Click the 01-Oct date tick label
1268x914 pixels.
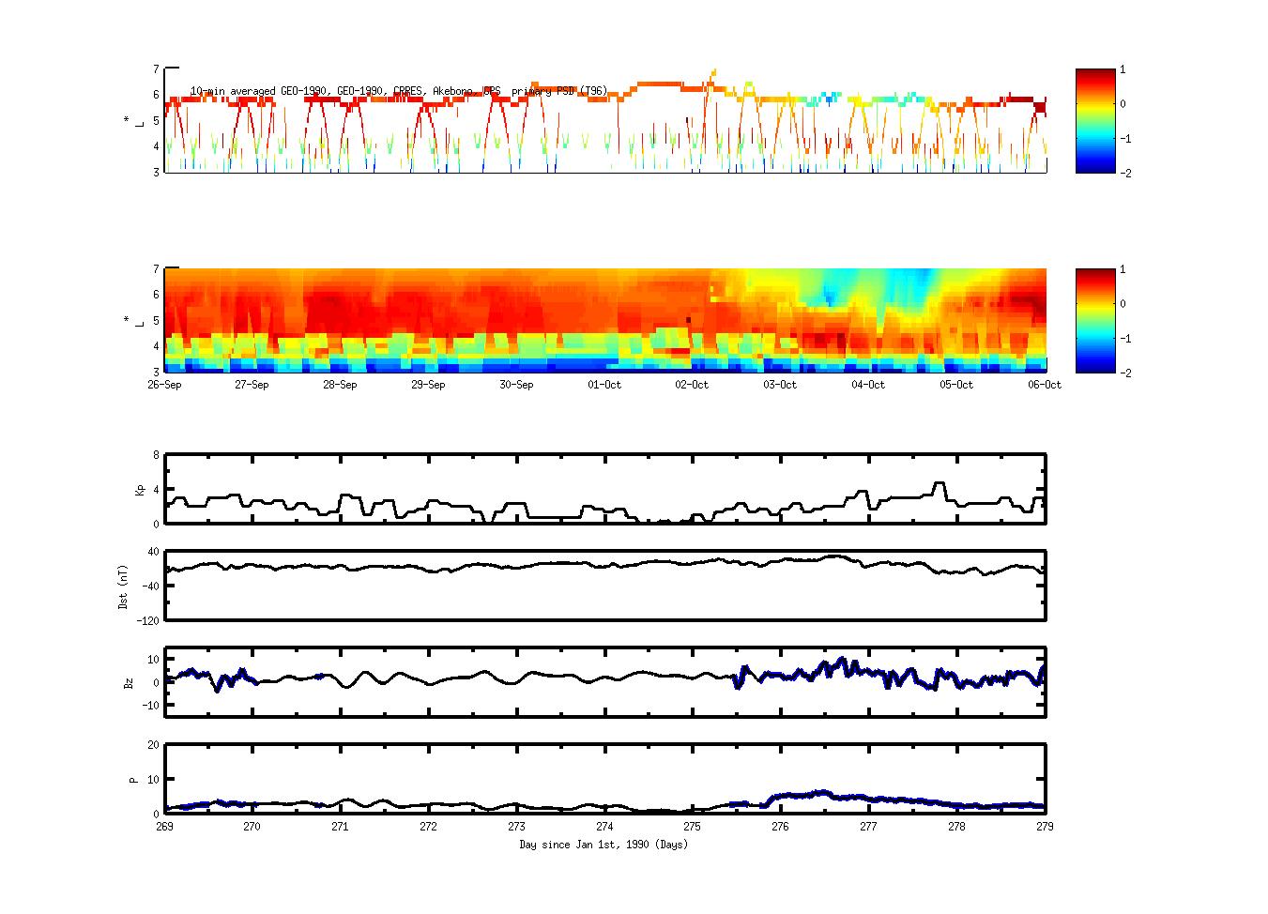click(604, 385)
